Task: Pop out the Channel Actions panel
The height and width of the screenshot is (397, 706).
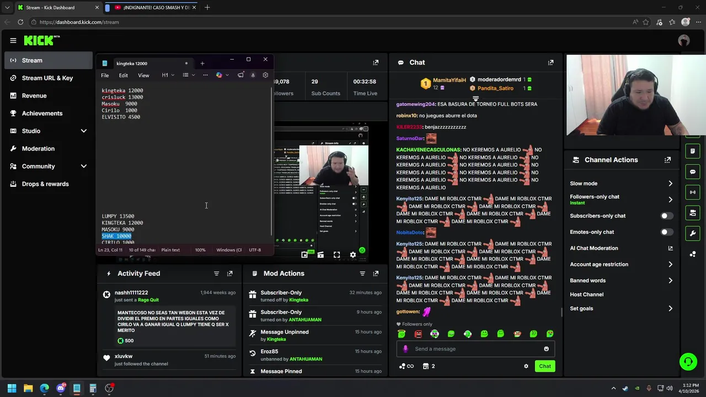Action: [667, 160]
